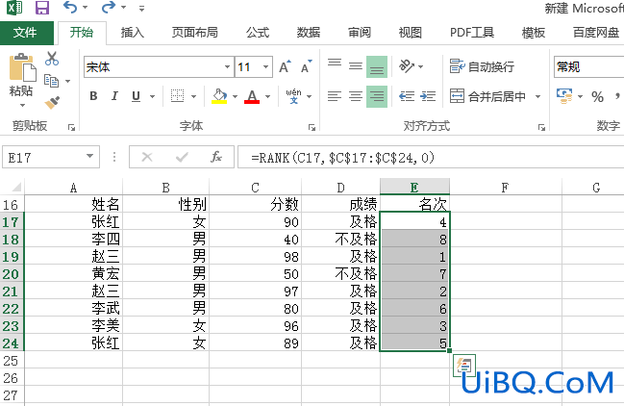
Task: Click the Format Painter brush icon
Action: coord(52,102)
